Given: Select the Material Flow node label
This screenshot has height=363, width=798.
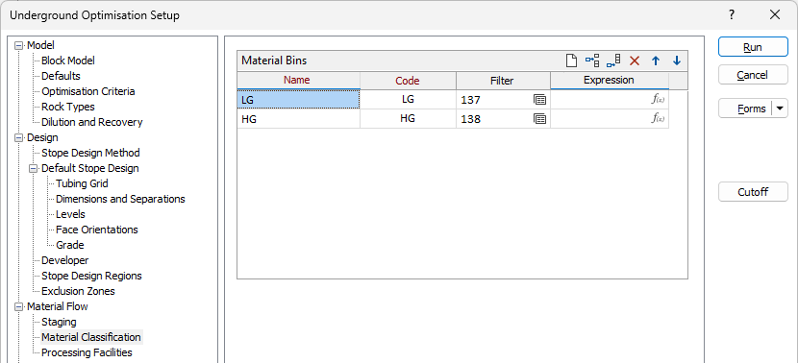Looking at the screenshot, I should coord(57,306).
